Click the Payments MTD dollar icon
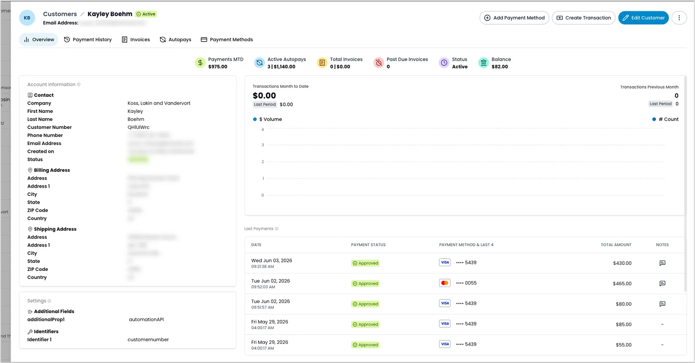 pos(200,63)
